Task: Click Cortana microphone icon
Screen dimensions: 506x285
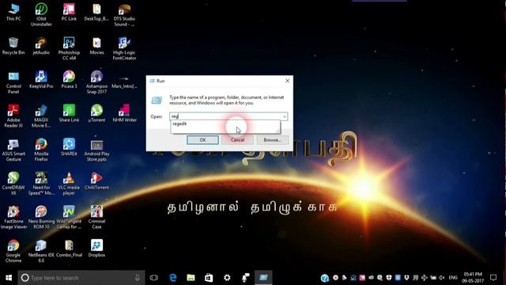Action: tap(137, 278)
